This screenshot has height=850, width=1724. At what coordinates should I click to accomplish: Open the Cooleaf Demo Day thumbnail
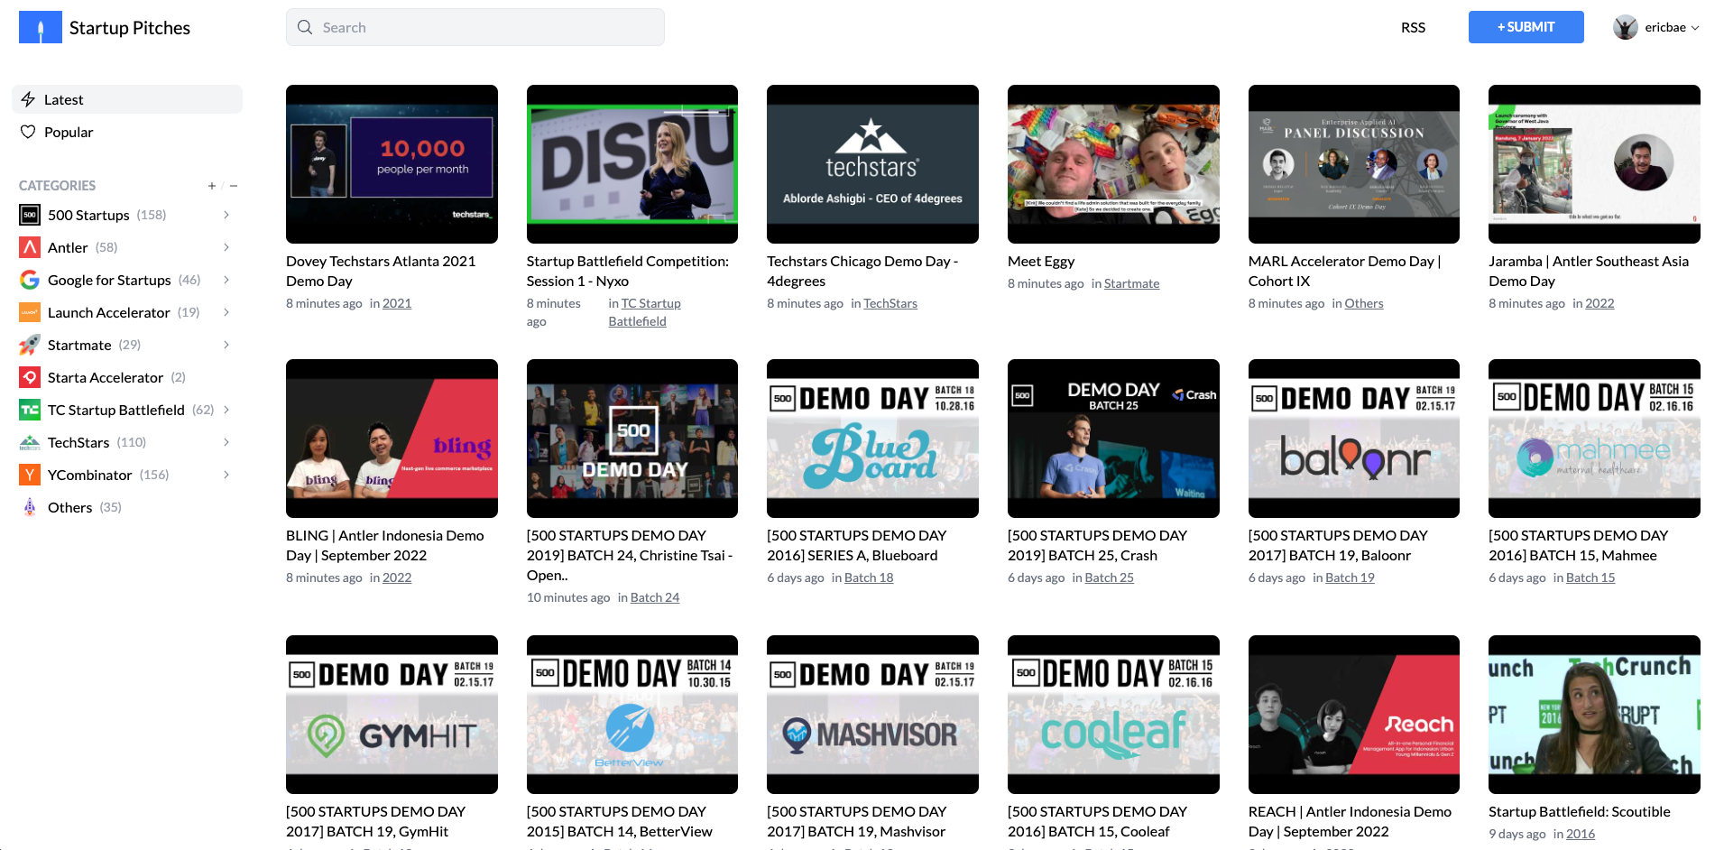coord(1113,715)
